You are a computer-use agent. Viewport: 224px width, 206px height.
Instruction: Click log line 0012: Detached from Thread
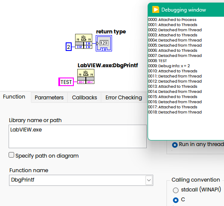175,81
